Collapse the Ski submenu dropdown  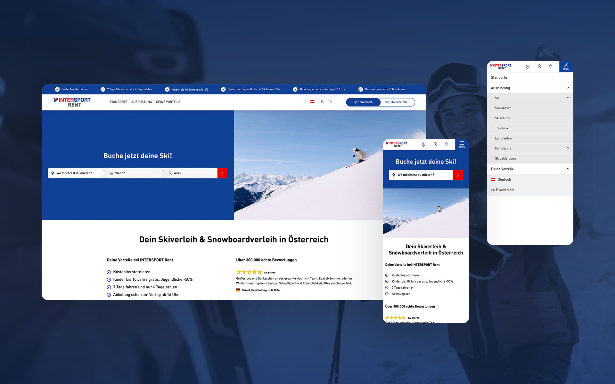coord(568,97)
